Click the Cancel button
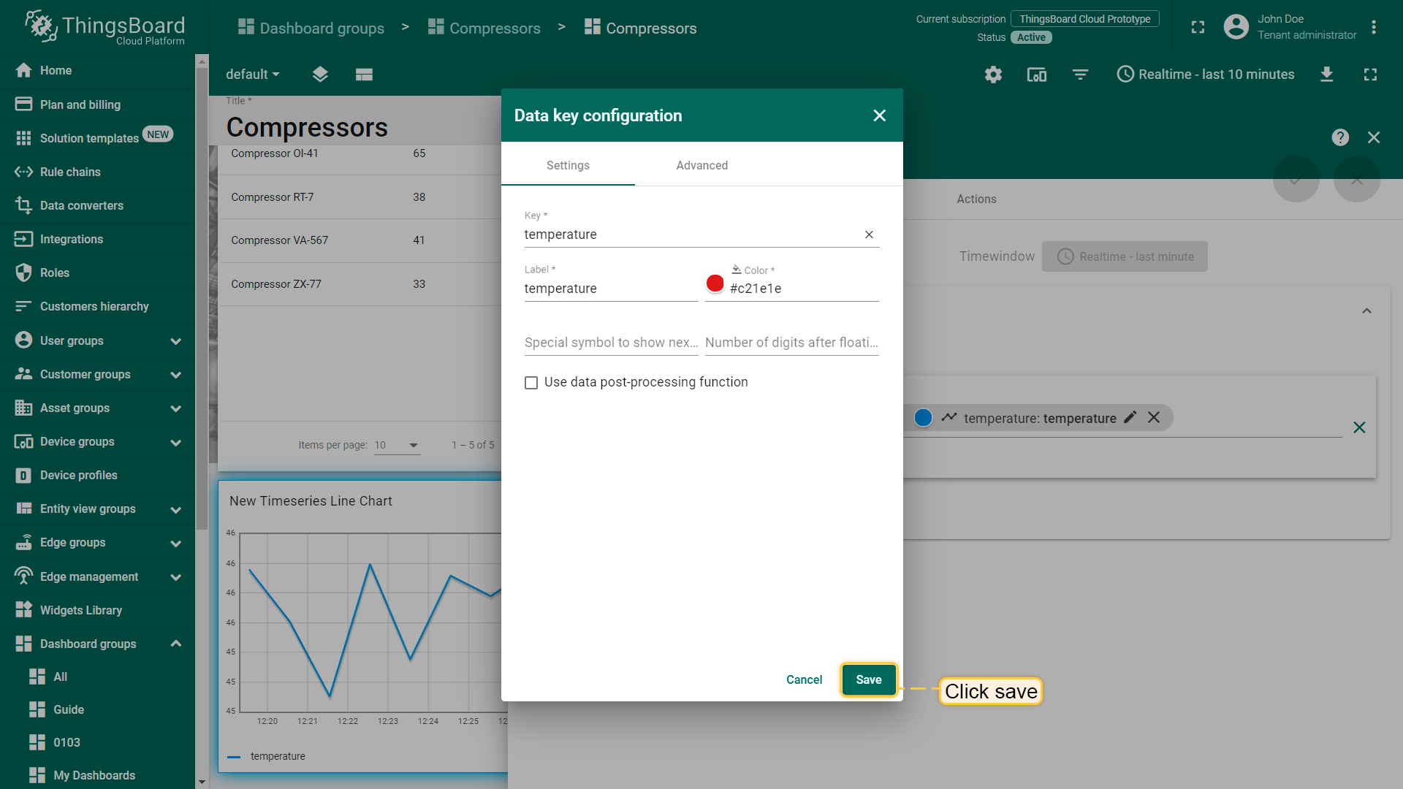 [x=804, y=679]
